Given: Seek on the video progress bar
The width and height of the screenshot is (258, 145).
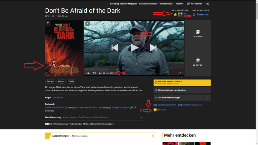Looking at the screenshot, I should [134, 69].
